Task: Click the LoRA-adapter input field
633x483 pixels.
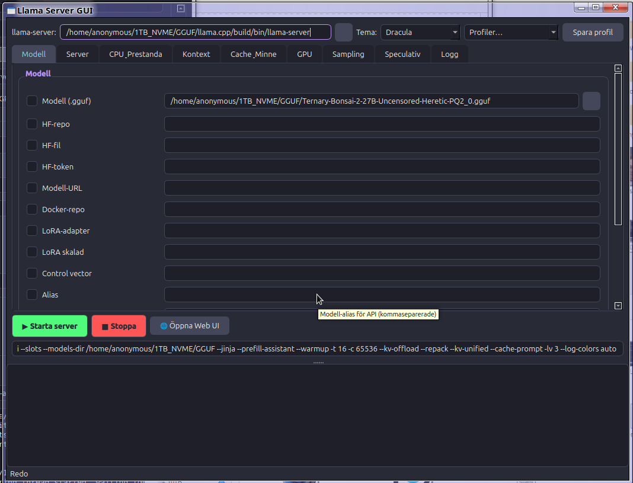Action: 382,231
